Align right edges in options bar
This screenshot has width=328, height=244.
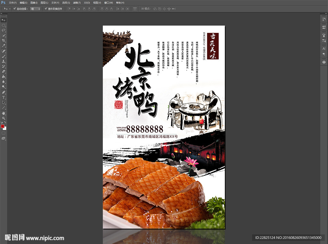tap(94, 9)
